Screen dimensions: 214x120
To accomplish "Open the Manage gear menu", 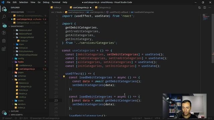I will 4,113.
